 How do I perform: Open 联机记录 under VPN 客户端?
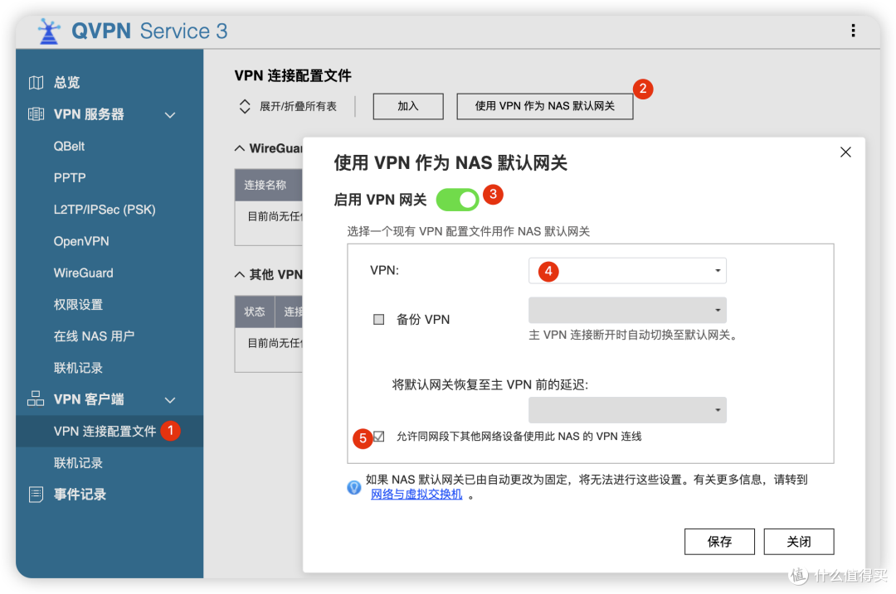[78, 463]
